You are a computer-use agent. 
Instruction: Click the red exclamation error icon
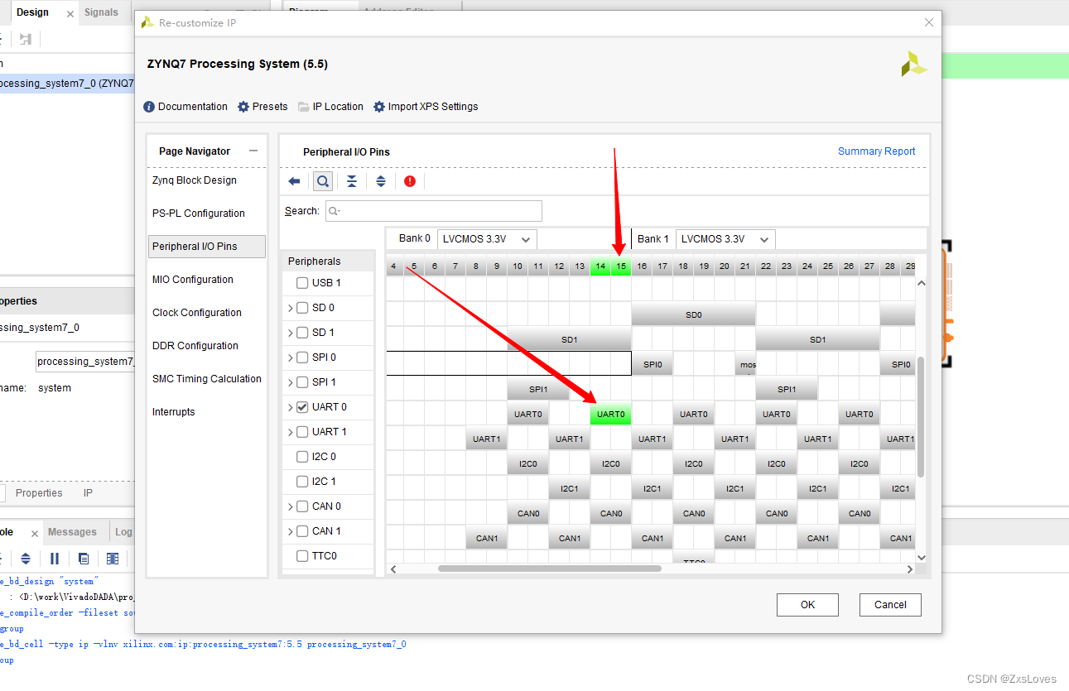coord(410,181)
